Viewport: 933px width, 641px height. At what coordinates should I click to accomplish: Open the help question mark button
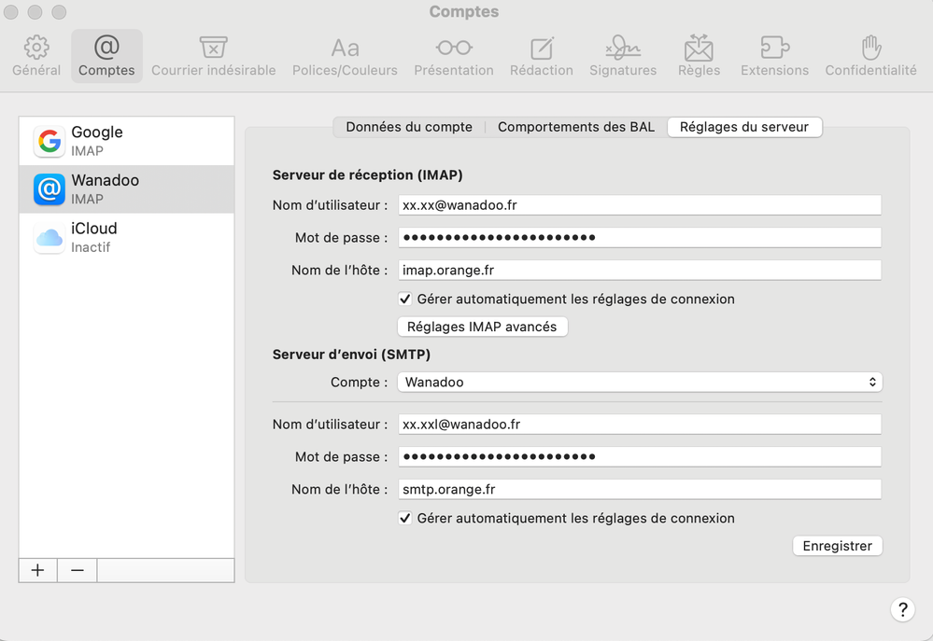903,609
